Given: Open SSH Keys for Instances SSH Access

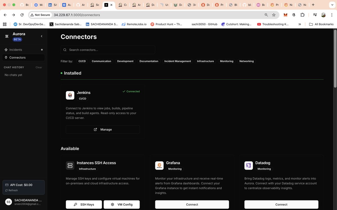Looking at the screenshot, I should pos(84,204).
